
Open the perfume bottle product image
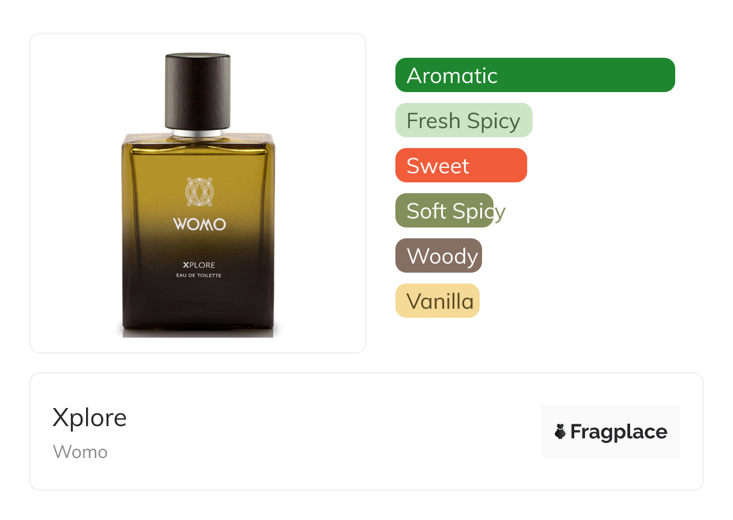(x=198, y=193)
